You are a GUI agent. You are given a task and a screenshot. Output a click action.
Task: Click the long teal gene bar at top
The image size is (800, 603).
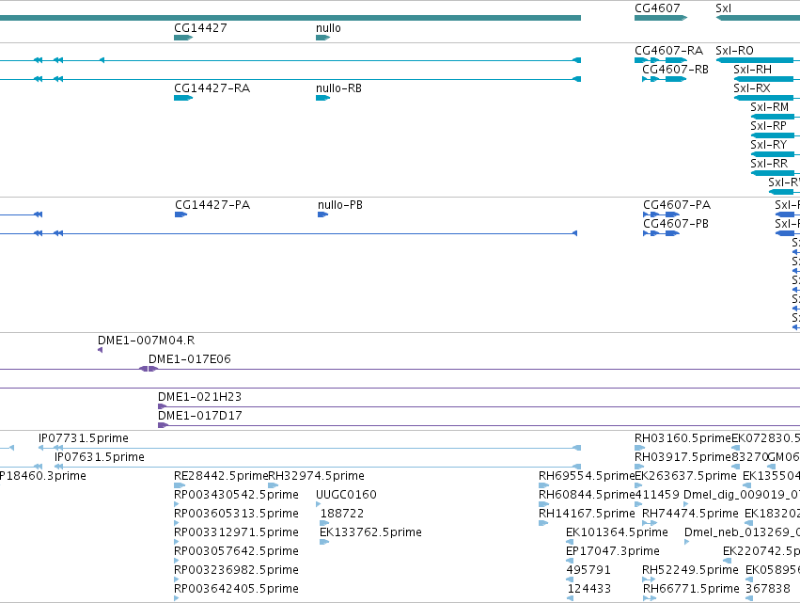pos(290,18)
